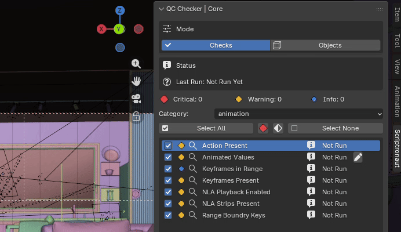Click magnifier icon on Range Boundry Keys row
The width and height of the screenshot is (401, 232).
point(193,215)
